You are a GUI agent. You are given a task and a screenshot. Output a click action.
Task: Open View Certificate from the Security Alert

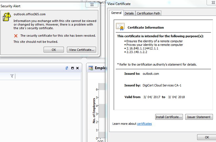[x=81, y=50]
